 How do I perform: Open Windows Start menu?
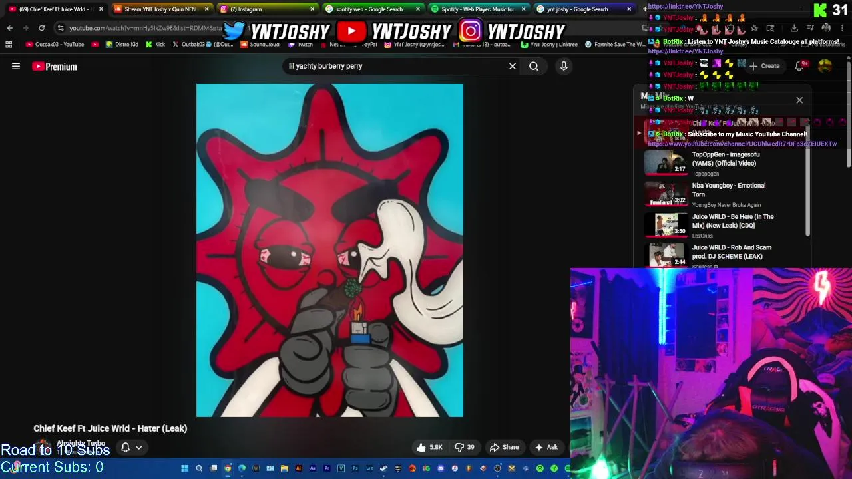(184, 468)
